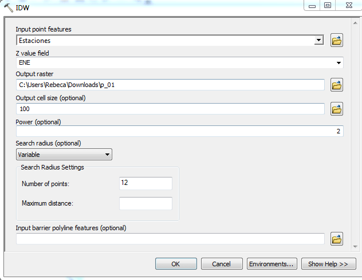
Task: Click the Output raster path field
Action: (x=170, y=85)
